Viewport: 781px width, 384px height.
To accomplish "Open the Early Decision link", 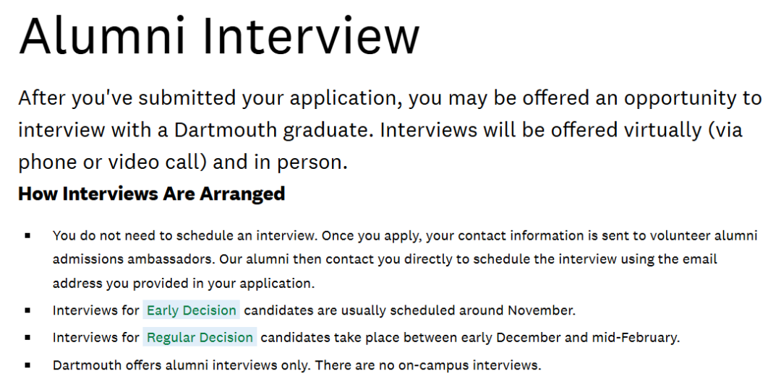I will (x=191, y=311).
